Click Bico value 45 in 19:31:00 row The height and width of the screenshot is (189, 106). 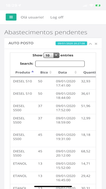[40, 135]
